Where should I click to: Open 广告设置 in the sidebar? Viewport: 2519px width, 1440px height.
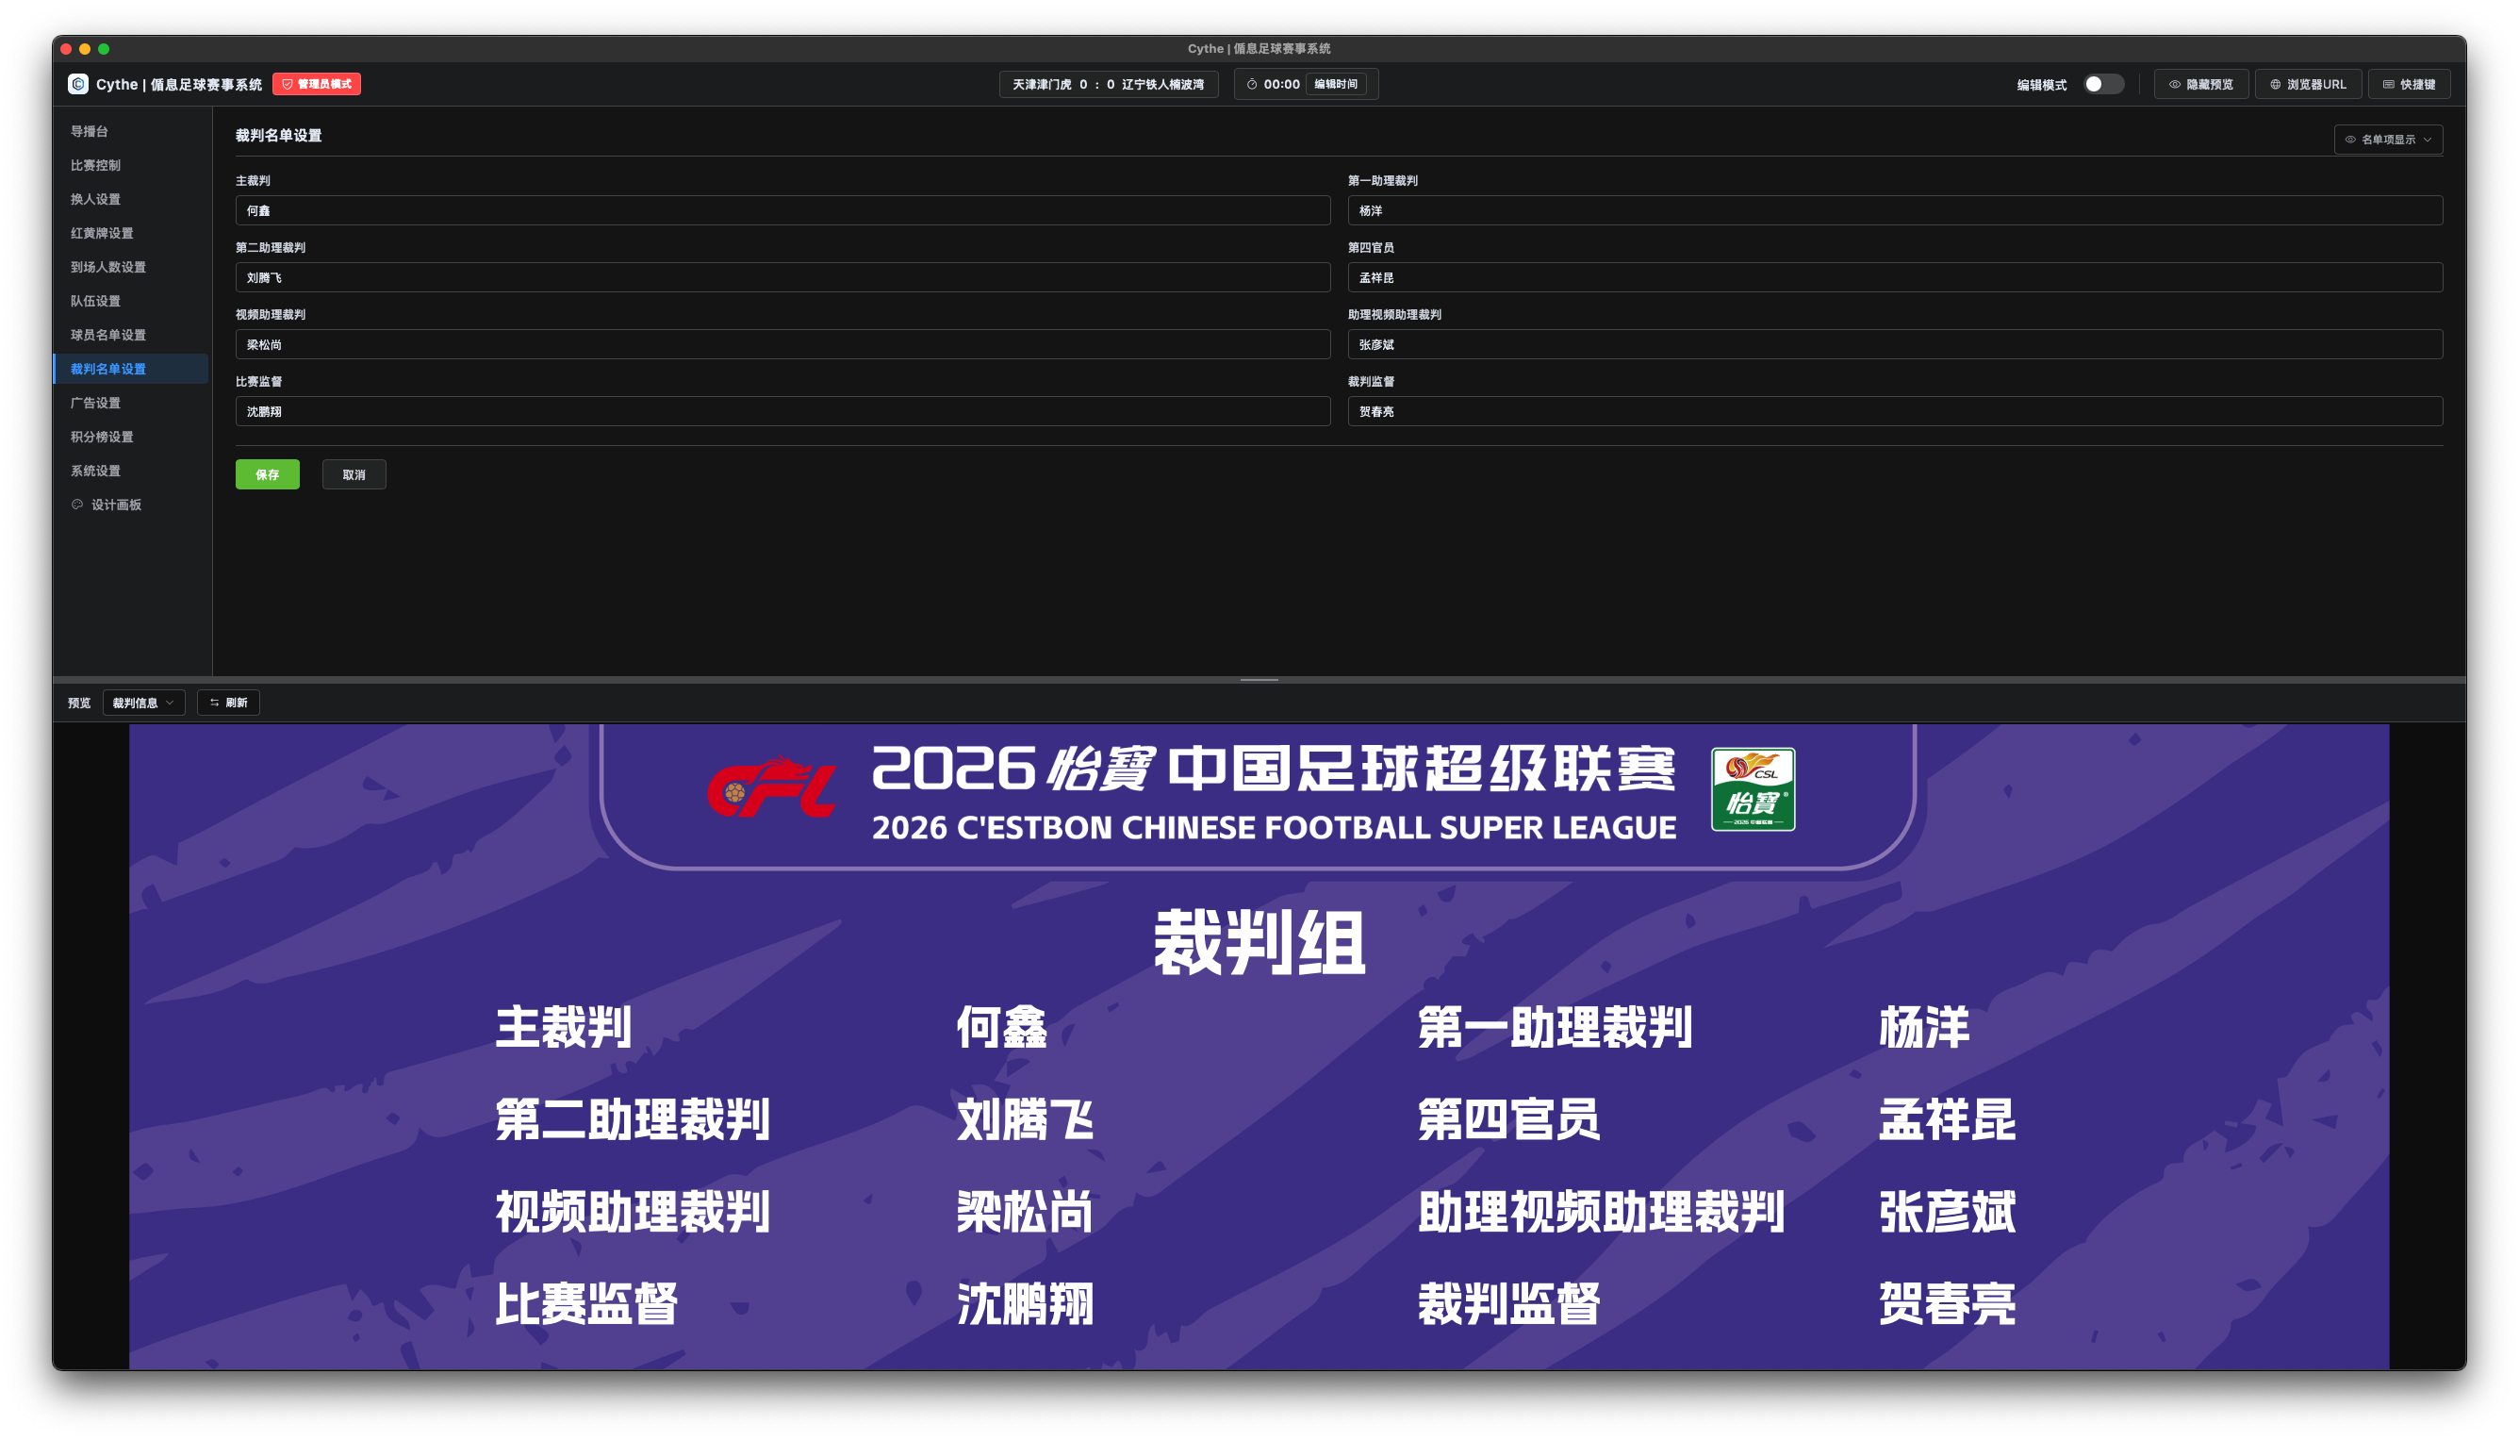130,403
